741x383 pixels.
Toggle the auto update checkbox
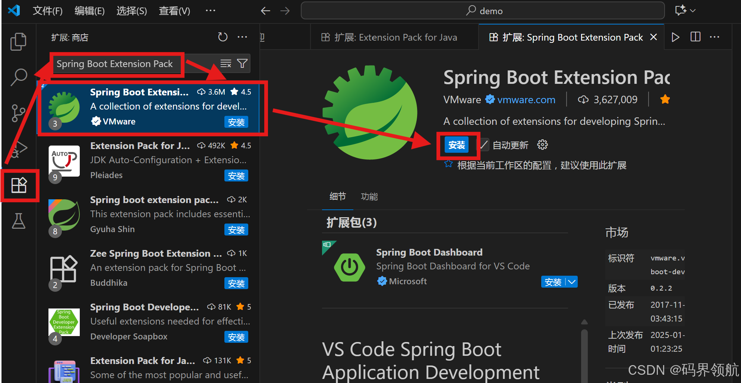pyautogui.click(x=483, y=145)
